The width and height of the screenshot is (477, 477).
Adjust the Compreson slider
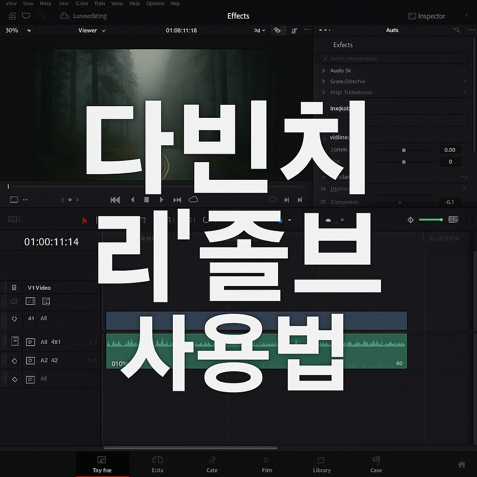tap(400, 202)
